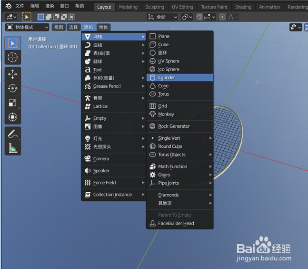Add a Cone mesh
308x269 pixels.
[x=180, y=86]
